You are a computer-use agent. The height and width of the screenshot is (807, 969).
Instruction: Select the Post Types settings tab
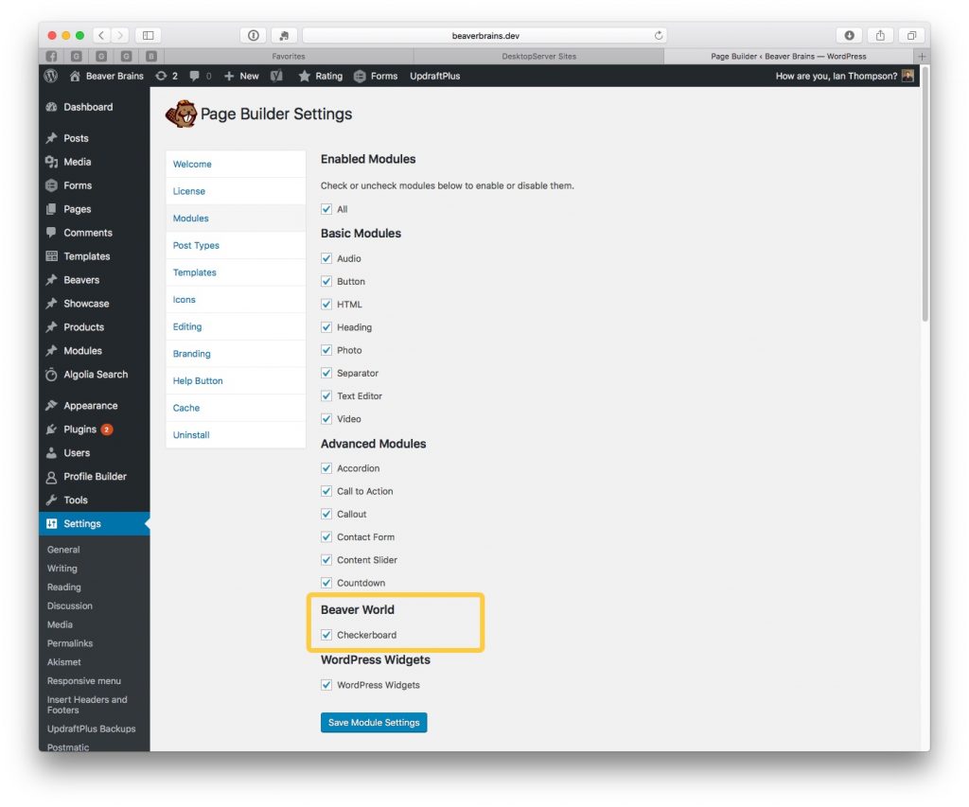pyautogui.click(x=236, y=245)
